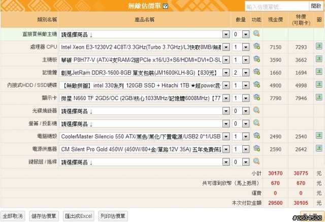Click the magnifier icon in 光碟燒錄器 row
The height and width of the screenshot is (222, 325).
(x=256, y=110)
